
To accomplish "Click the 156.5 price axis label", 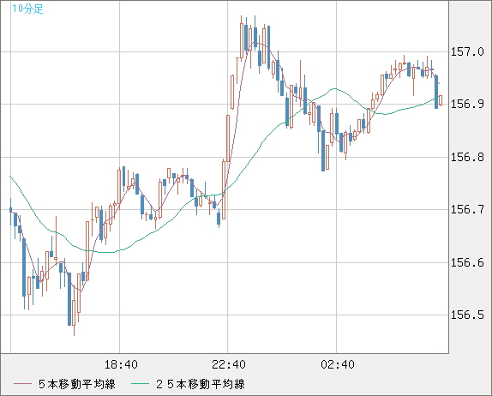I will coord(467,315).
